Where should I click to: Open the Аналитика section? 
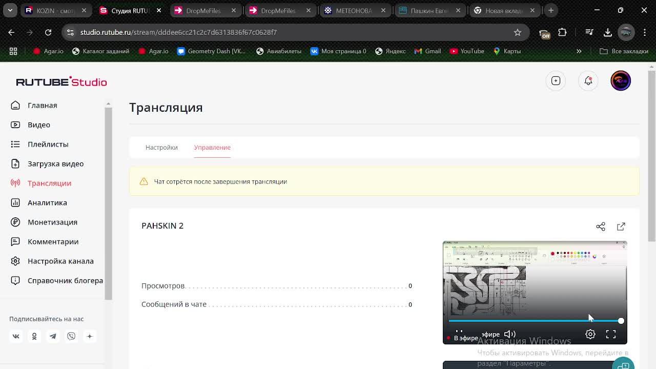(x=39, y=202)
